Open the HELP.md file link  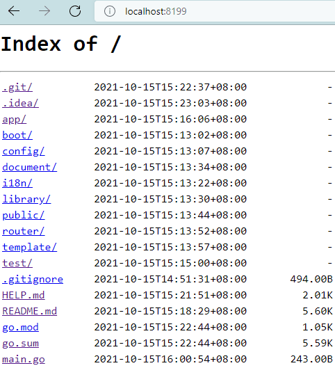(x=24, y=295)
